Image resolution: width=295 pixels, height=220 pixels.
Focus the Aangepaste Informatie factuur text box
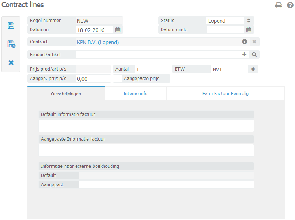click(146, 150)
